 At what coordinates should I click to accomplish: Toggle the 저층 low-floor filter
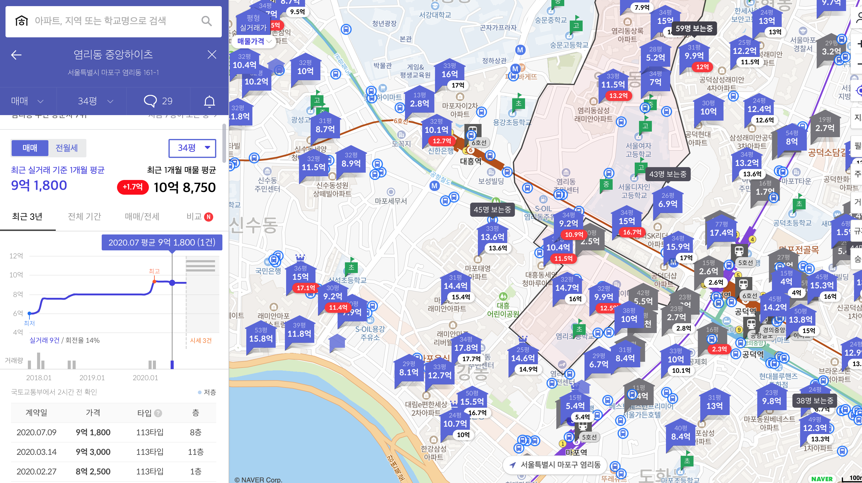coord(206,392)
